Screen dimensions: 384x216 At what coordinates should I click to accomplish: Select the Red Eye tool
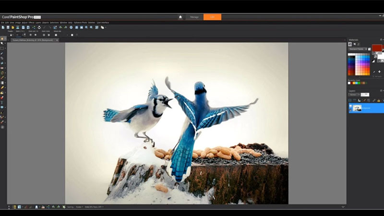tap(2, 68)
